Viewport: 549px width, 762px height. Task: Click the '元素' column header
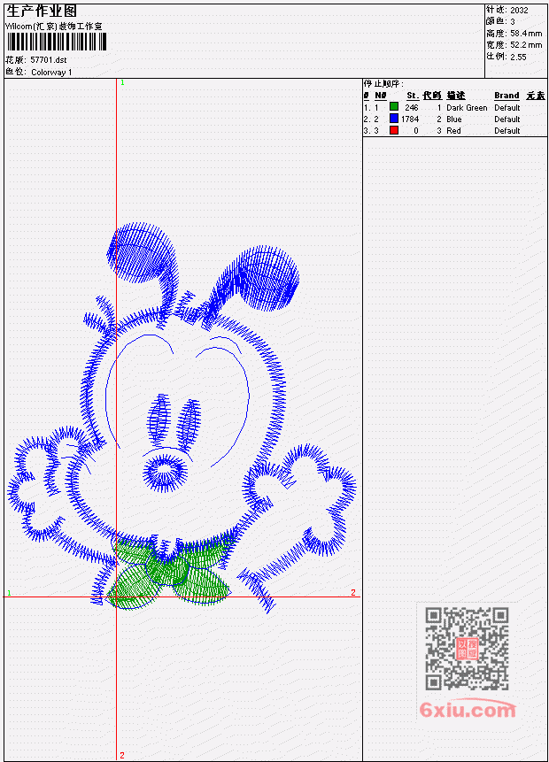point(536,96)
